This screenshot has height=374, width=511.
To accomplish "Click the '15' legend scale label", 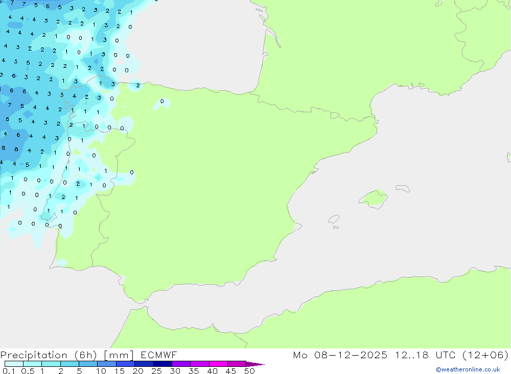I will [x=120, y=371].
